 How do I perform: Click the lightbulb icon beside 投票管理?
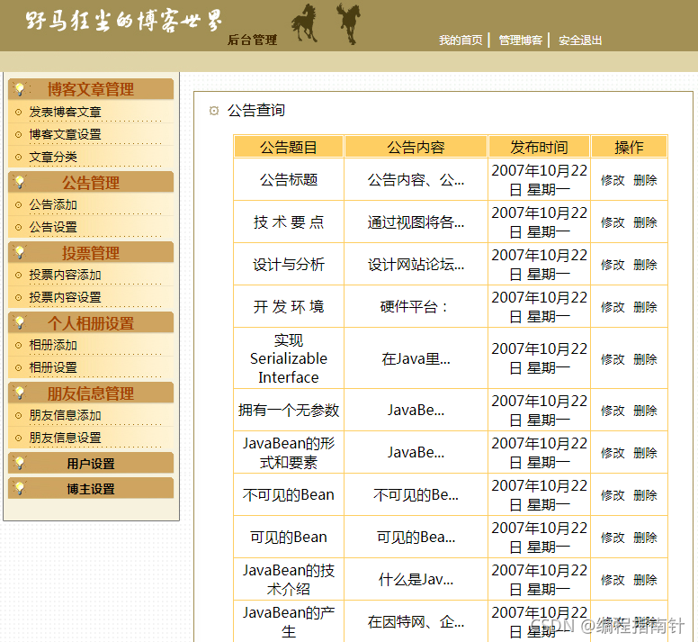click(x=20, y=252)
